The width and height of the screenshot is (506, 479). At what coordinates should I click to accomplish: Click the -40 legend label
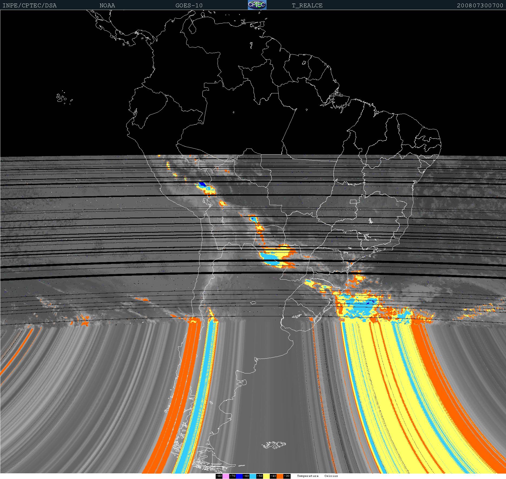click(x=273, y=476)
